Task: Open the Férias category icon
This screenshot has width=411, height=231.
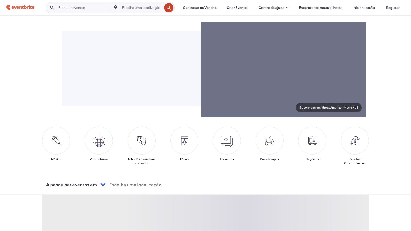Action: [x=184, y=140]
